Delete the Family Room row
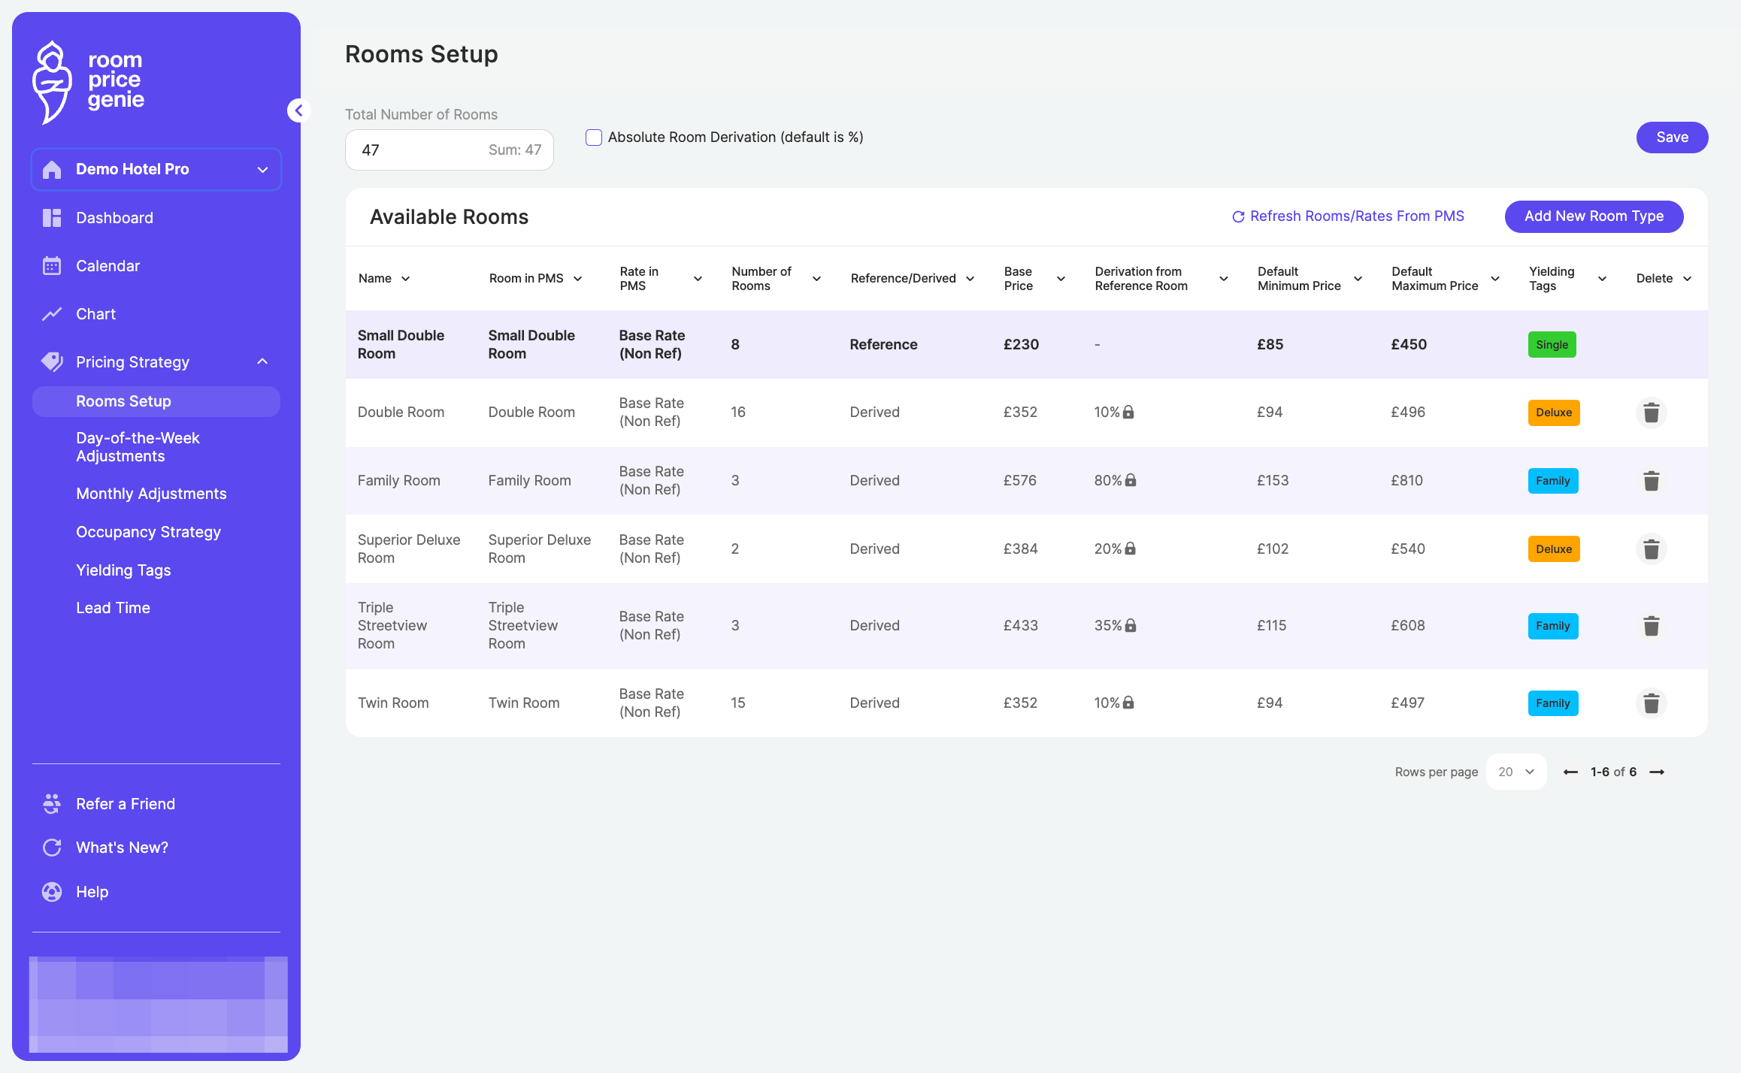 tap(1652, 481)
